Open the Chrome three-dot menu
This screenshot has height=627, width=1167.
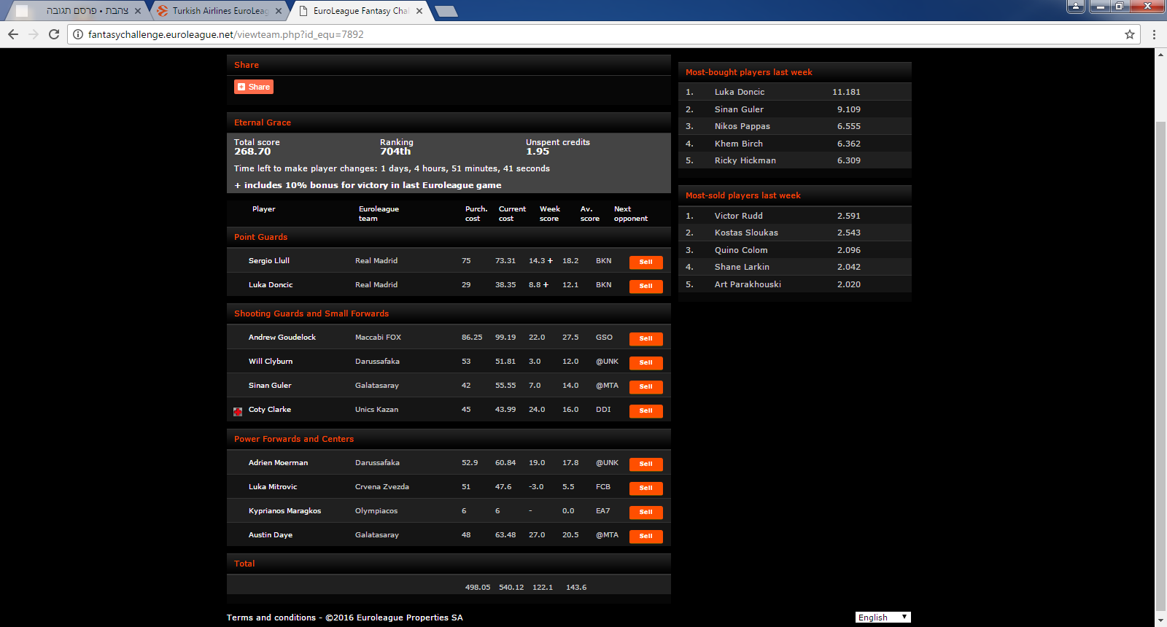tap(1154, 34)
